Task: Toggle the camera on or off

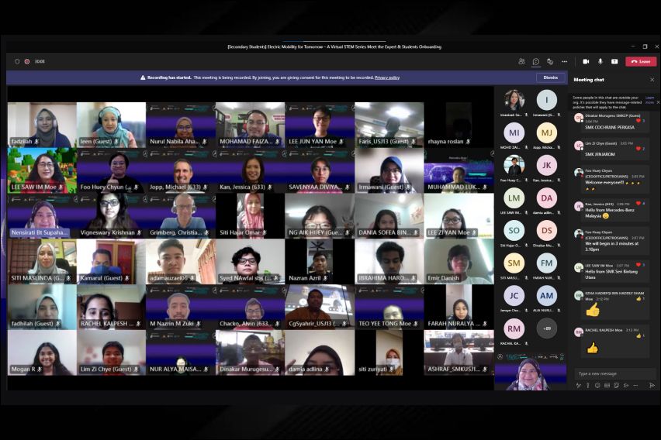Action: click(586, 61)
